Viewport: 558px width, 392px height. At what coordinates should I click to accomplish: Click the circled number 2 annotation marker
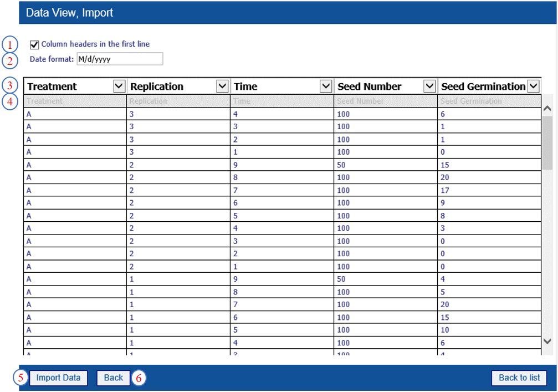click(x=10, y=60)
